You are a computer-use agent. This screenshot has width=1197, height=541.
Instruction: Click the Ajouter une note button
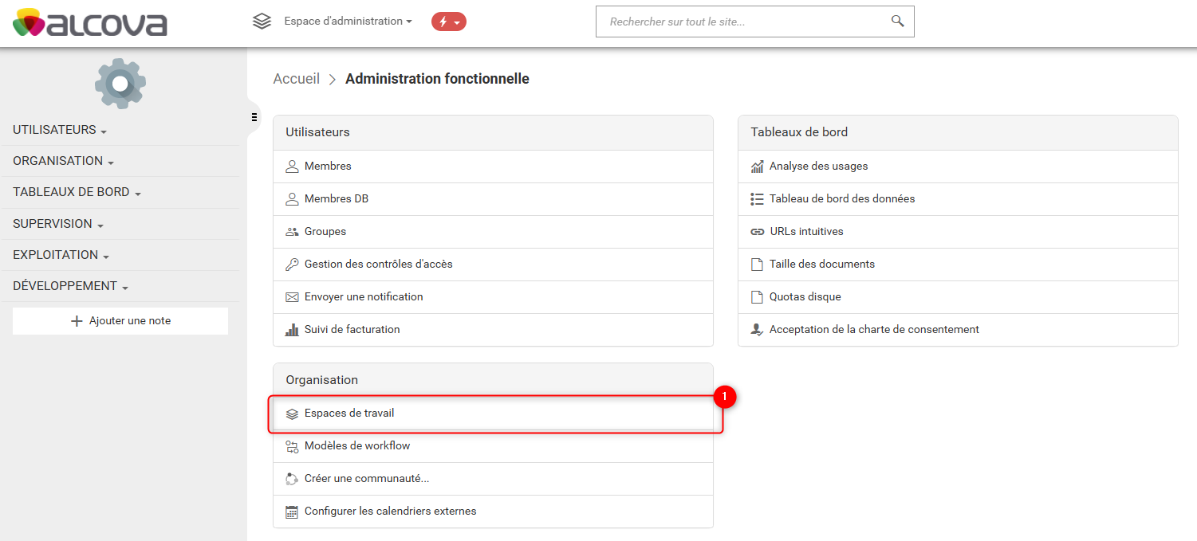pos(120,321)
